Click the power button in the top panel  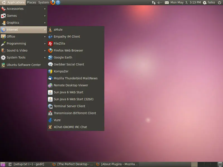(x=219, y=3)
